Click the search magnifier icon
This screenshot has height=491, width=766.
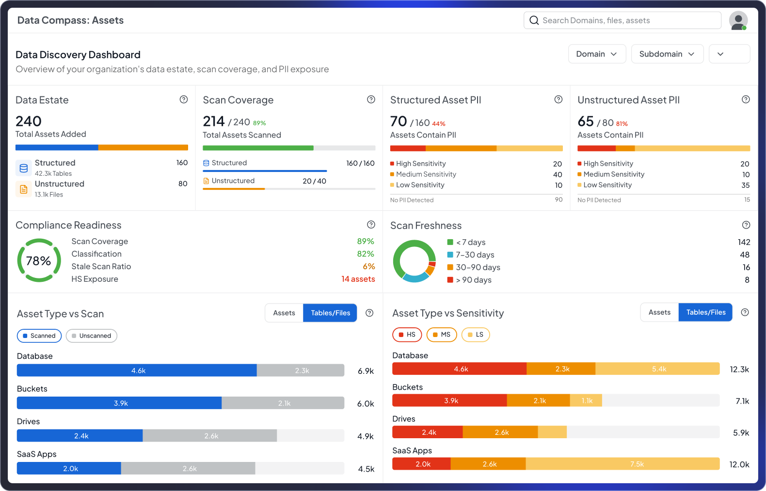tap(534, 20)
